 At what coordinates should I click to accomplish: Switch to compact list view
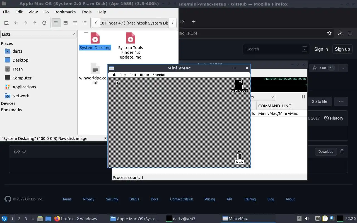pyautogui.click(x=75, y=23)
